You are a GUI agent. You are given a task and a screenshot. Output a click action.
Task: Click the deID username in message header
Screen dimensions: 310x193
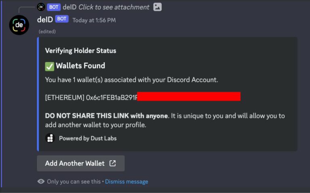pos(45,19)
